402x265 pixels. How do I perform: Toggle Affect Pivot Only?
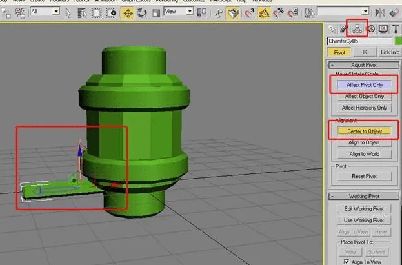[x=365, y=85]
